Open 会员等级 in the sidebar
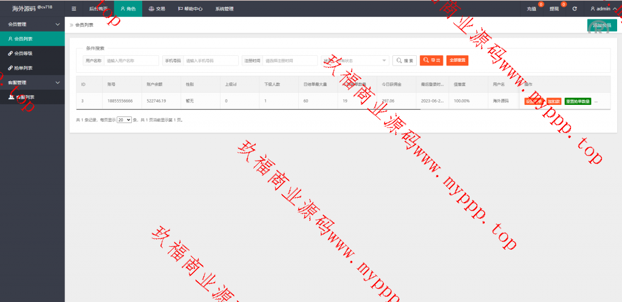This screenshot has width=622, height=302. pyautogui.click(x=24, y=53)
